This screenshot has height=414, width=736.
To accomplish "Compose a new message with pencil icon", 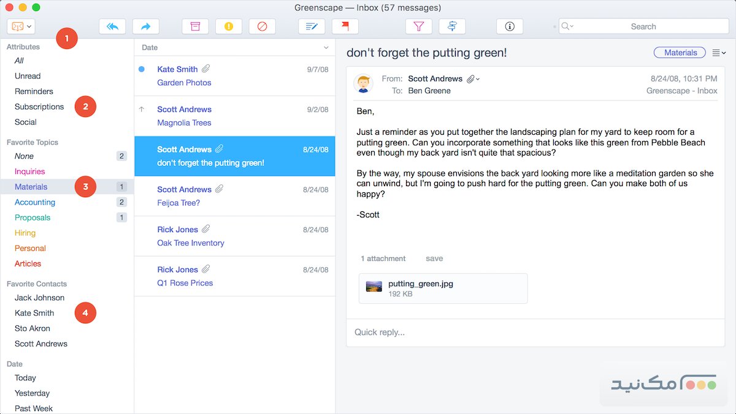I will (312, 26).
